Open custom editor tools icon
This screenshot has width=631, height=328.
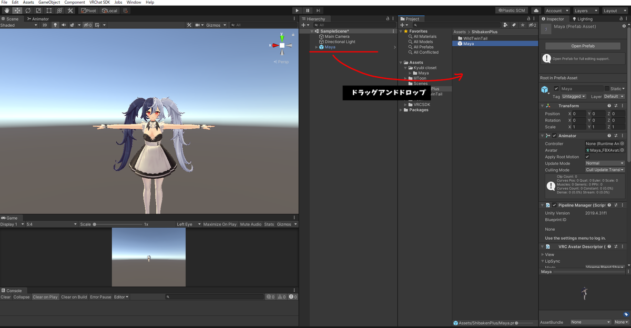coord(70,11)
